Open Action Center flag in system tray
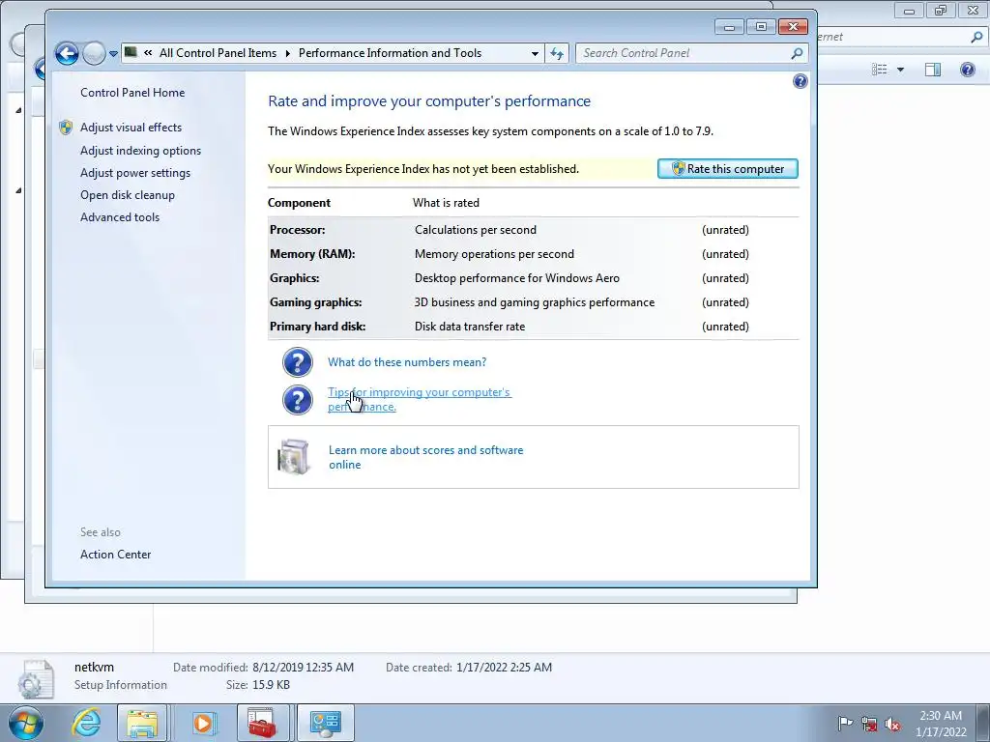Viewport: 990px width, 742px height. 844,724
